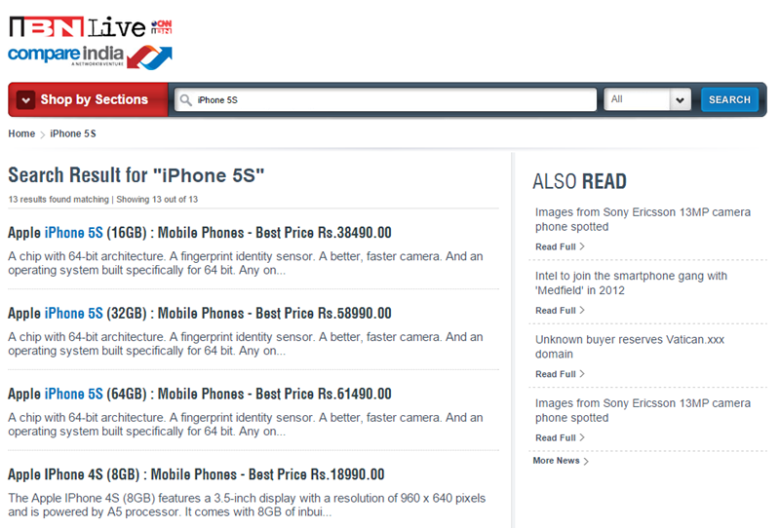Open Intel Medfield smartphone article

631,283
